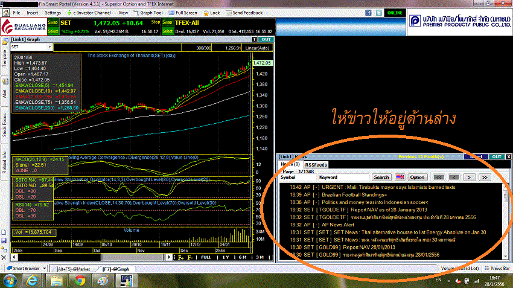513x288 pixels.
Task: Switch to [Alt+F5]-@Market tab
Action: coord(73,269)
